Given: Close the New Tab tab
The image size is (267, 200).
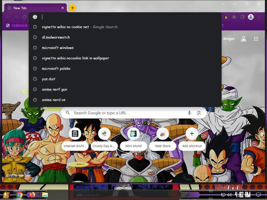Looking at the screenshot, I should pos(63,8).
